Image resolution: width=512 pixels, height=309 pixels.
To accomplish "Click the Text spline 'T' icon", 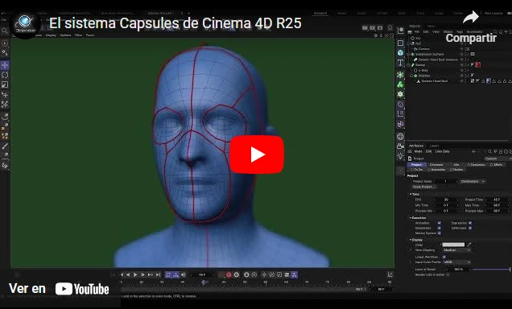I will 401,62.
